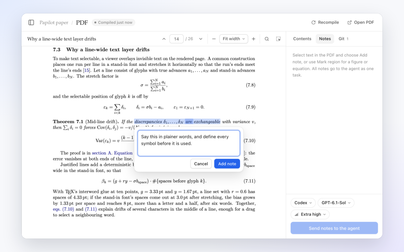
Task: Zoom out with the minus icon
Action: [214, 39]
